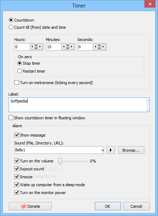158x216 pixels.
Task: Click the 0% volume value text
Action: coord(93,161)
